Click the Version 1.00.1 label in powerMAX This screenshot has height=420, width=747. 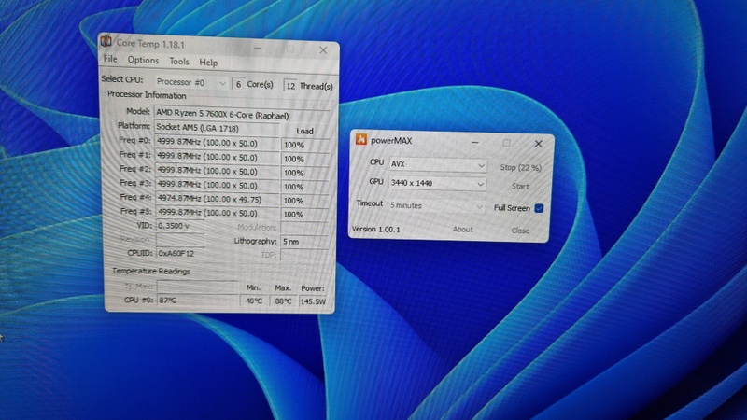click(376, 229)
